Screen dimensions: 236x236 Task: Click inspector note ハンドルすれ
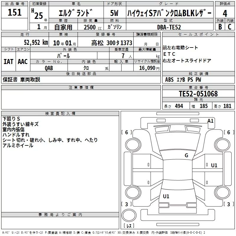point(16,135)
